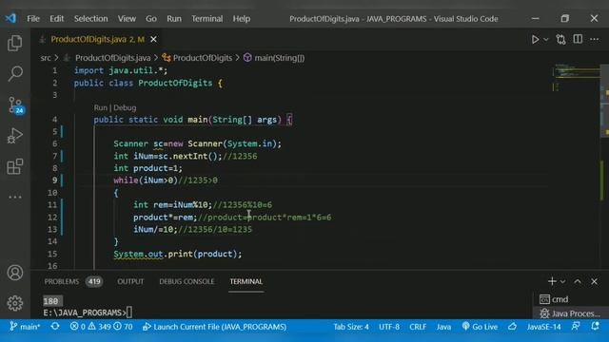Viewport: 609px width, 342px height.
Task: Open the Edit menu
Action: pos(56,19)
